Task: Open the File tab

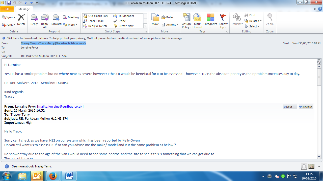Action: 7,9
